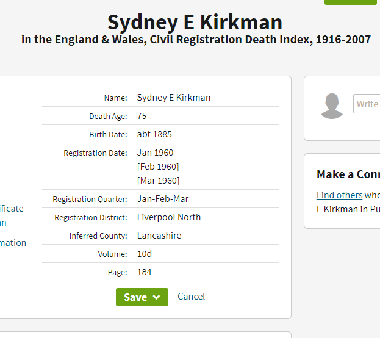This screenshot has height=338, width=380.
Task: Select the 'Jan 1960' registration date
Action: 155,153
